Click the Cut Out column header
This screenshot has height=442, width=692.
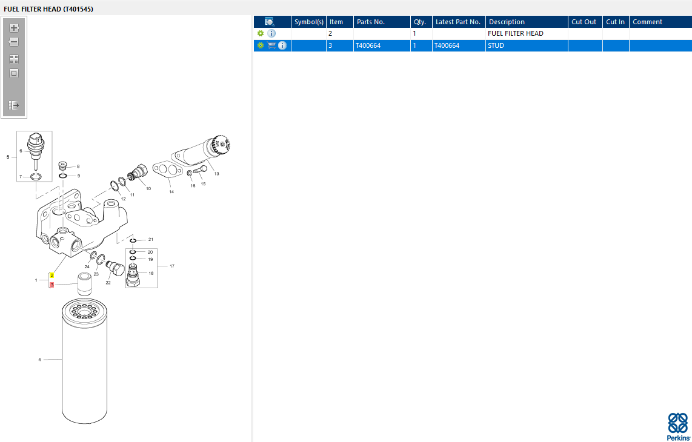[x=585, y=22]
